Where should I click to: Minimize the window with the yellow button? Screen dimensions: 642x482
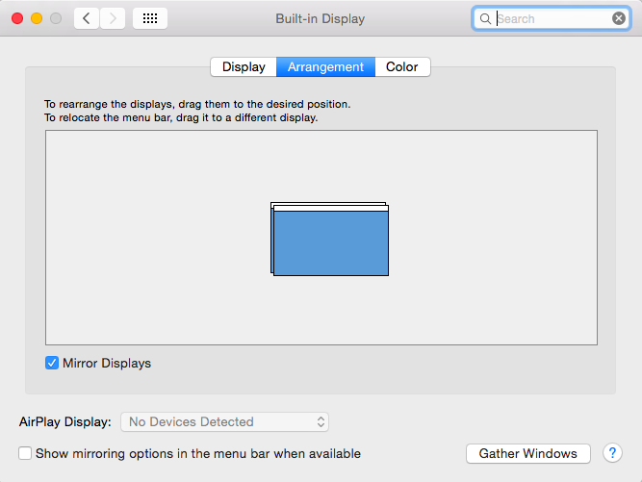(x=37, y=18)
